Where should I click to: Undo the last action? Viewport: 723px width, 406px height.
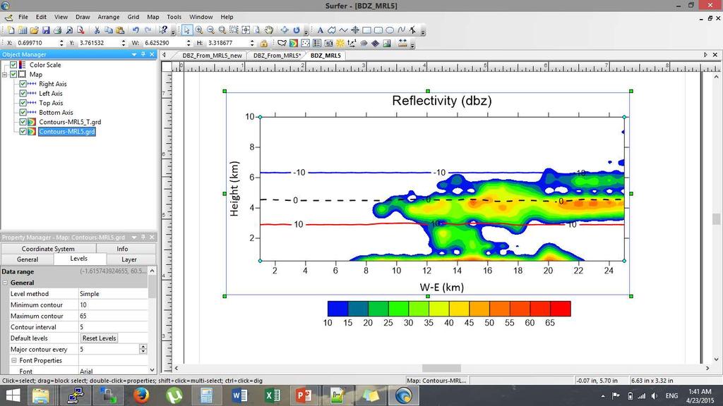coord(136,30)
